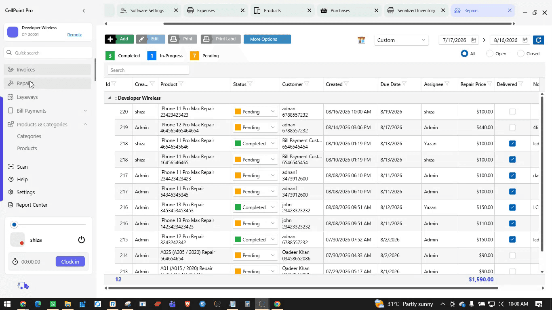Open the Customer column filter
Viewport: 552px width, 310px height.
click(307, 84)
